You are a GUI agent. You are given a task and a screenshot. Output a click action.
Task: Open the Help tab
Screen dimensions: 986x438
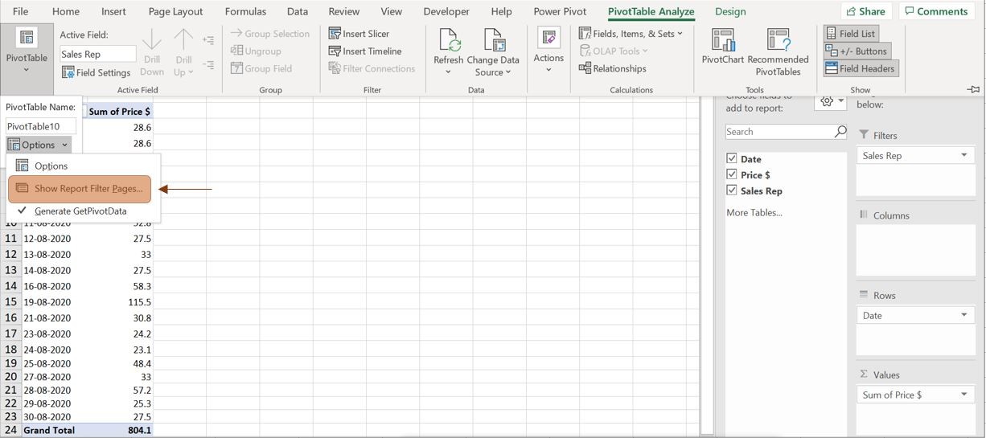[501, 11]
